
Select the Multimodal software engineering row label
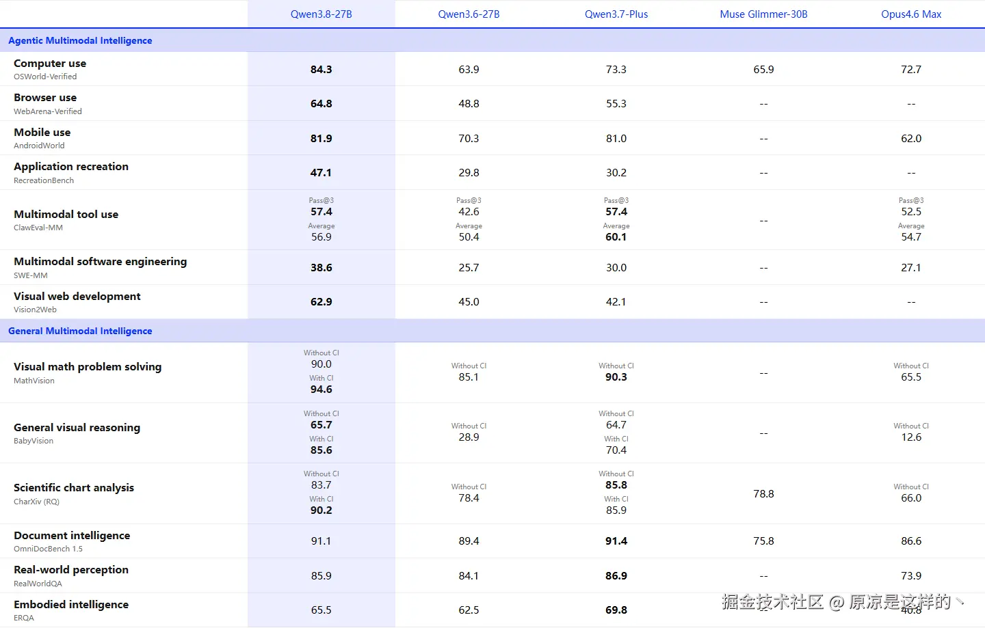click(100, 262)
